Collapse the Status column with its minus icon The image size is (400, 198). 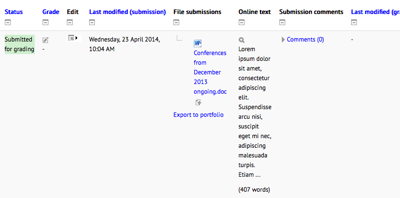[x=8, y=23]
